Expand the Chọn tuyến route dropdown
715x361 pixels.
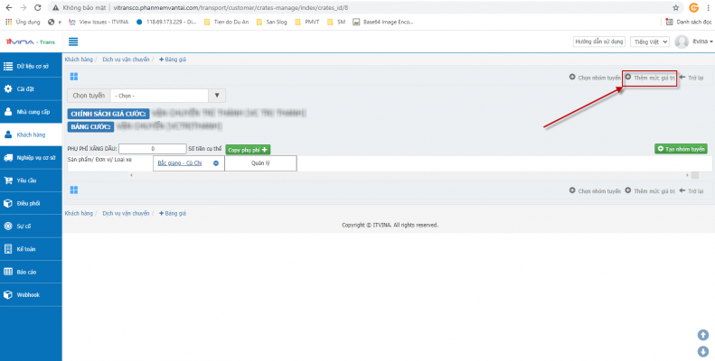[217, 95]
